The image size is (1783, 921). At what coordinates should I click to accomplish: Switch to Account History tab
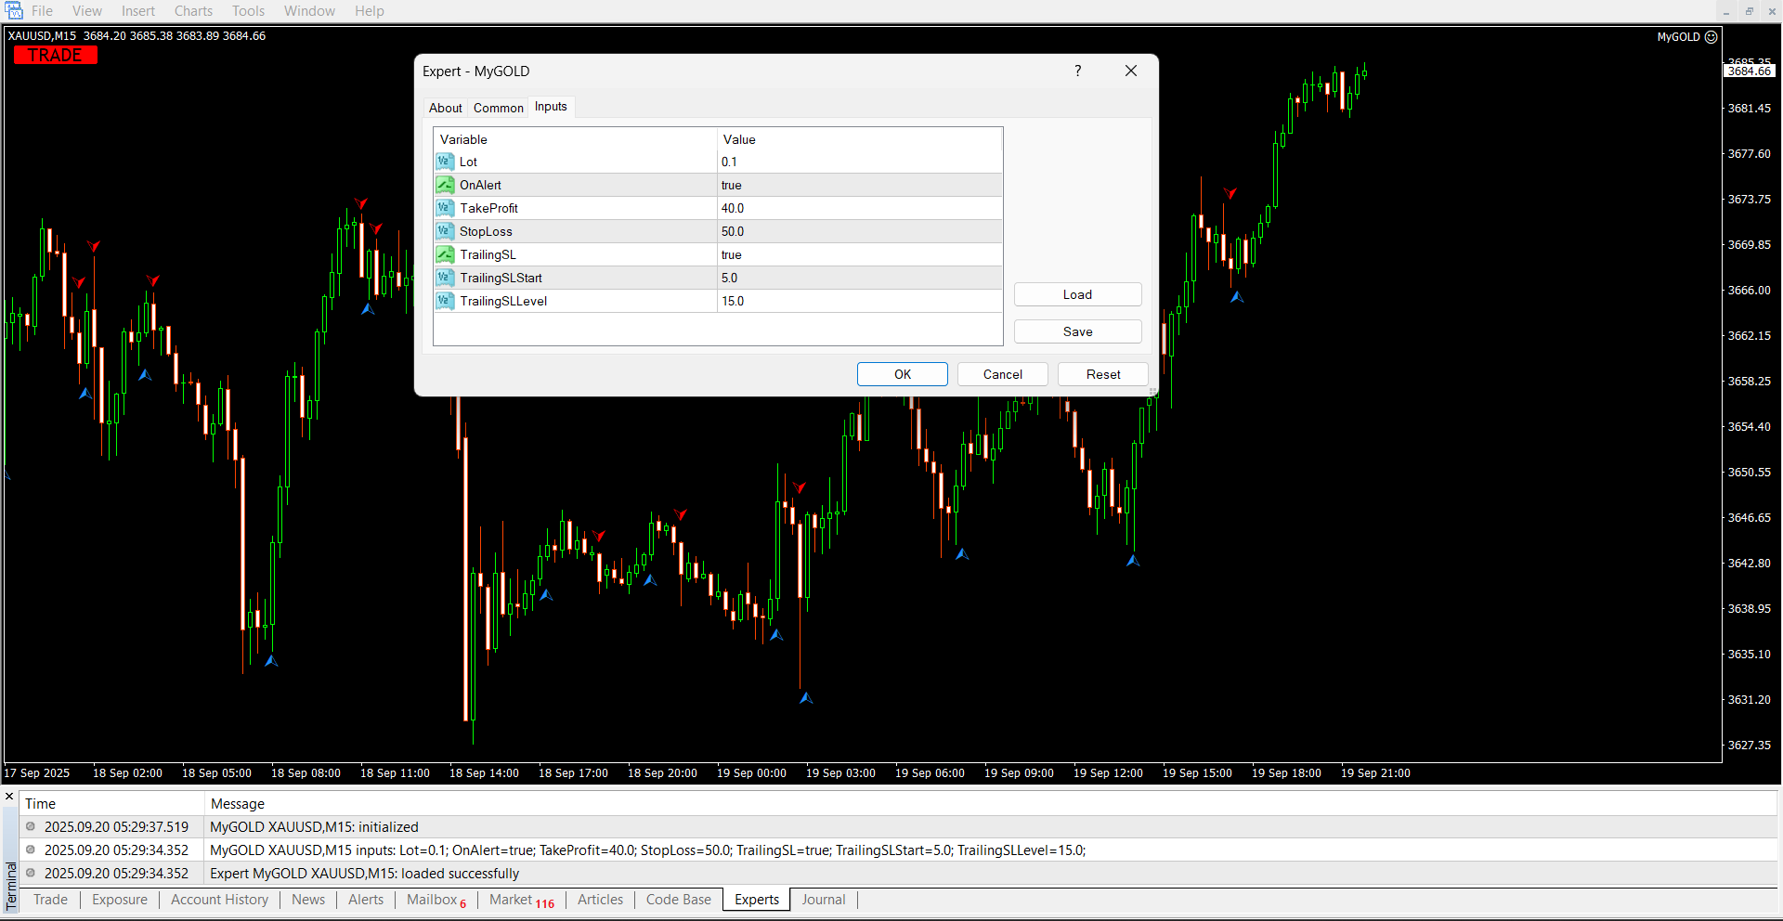click(219, 900)
